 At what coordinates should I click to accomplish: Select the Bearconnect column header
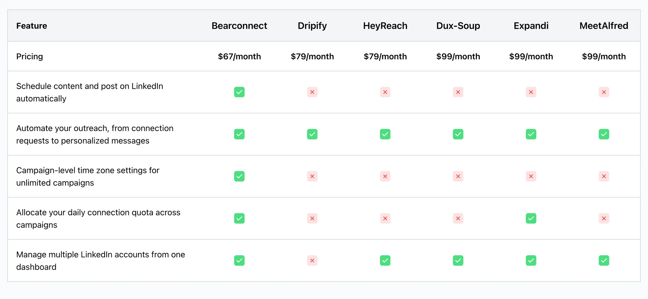(239, 26)
